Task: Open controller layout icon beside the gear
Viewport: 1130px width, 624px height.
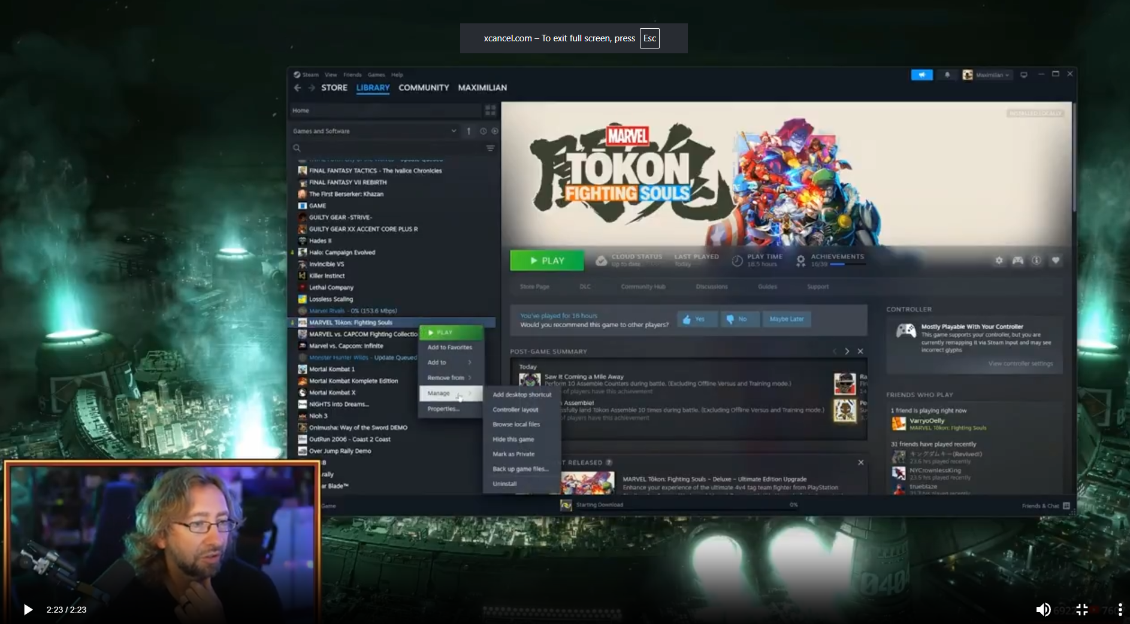Action: click(1018, 260)
